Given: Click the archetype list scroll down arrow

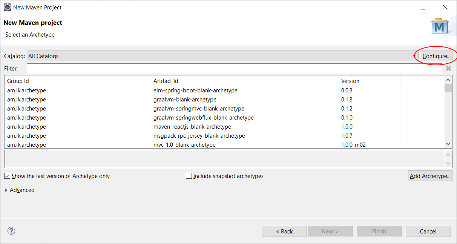Looking at the screenshot, I should click(x=448, y=144).
